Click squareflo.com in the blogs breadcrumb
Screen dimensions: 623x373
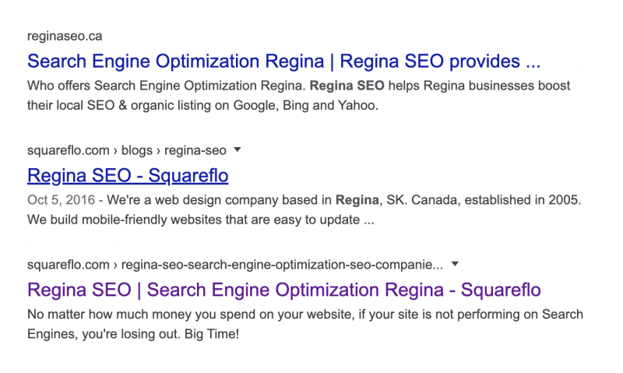click(x=69, y=151)
